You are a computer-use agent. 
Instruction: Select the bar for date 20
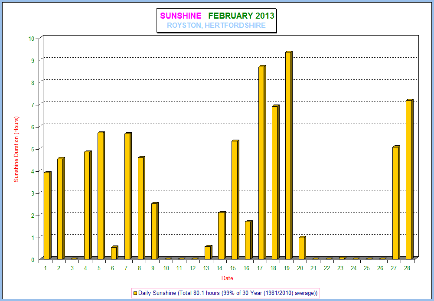click(302, 248)
